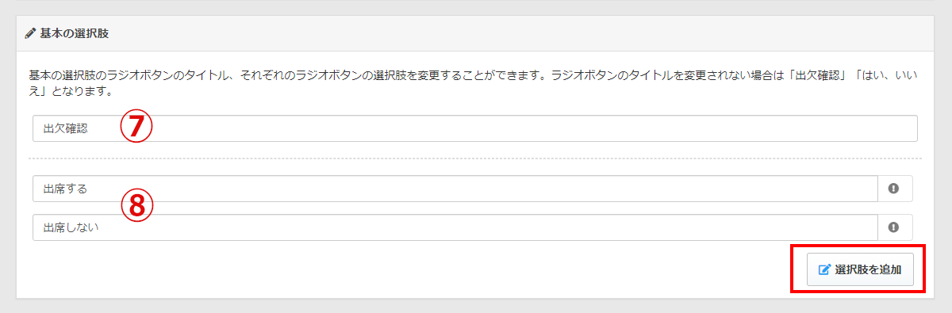Image resolution: width=952 pixels, height=313 pixels.
Task: Place cursor on the 出席する text
Action: tap(65, 189)
